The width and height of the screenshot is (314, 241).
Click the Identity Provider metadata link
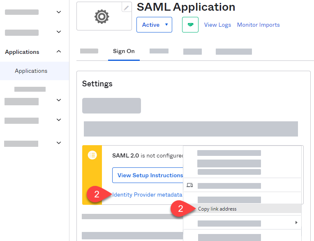[x=147, y=195]
